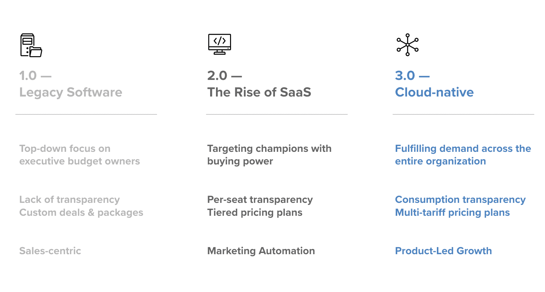Click the blue '3.0 —' version label
This screenshot has width=545, height=292.
click(x=412, y=76)
